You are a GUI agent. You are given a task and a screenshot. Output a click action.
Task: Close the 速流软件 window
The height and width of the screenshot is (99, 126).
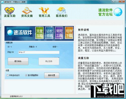[122, 1]
